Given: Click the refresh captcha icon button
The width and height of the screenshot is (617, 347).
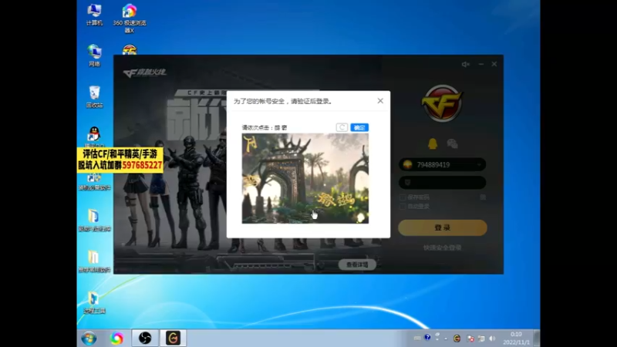Looking at the screenshot, I should pos(342,127).
